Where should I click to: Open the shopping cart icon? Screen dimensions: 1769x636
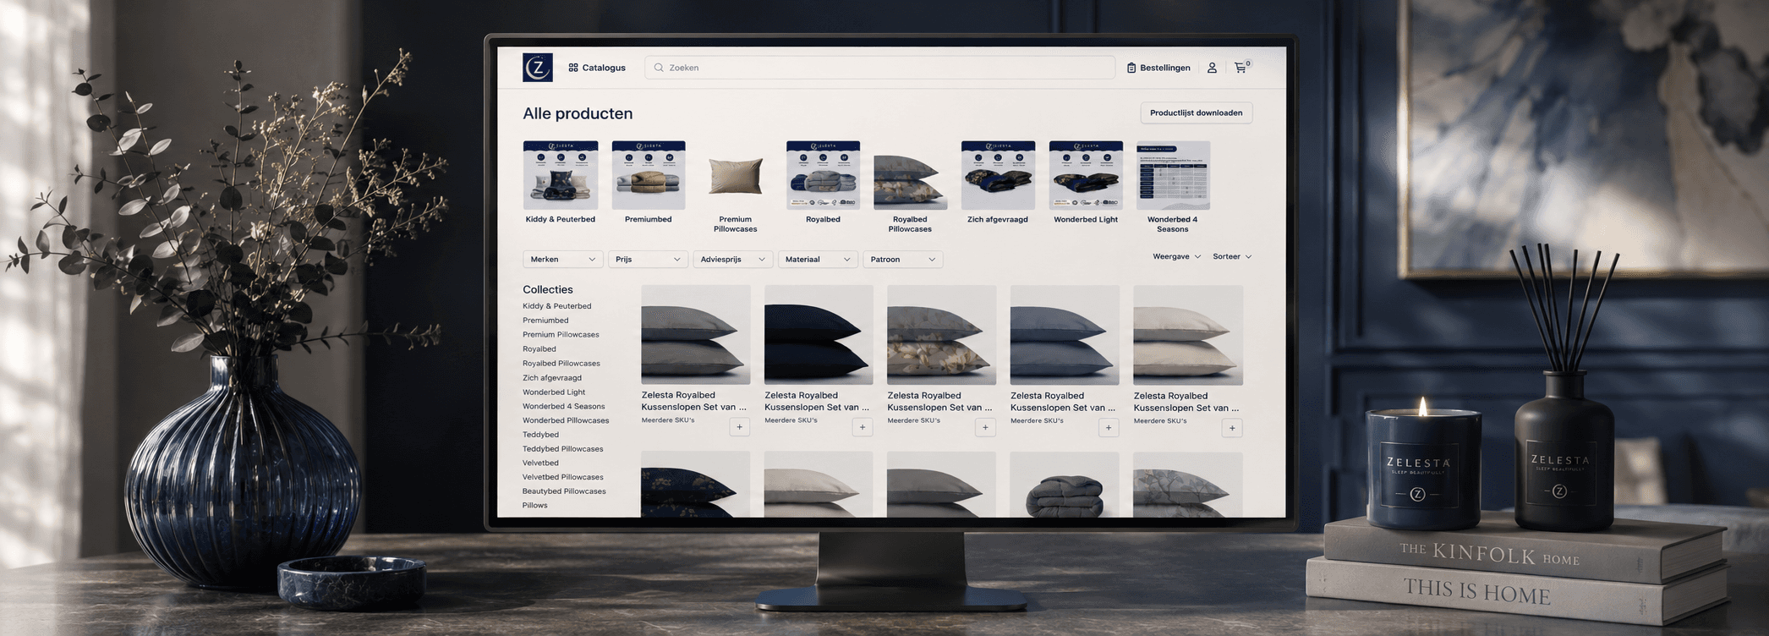click(x=1240, y=68)
